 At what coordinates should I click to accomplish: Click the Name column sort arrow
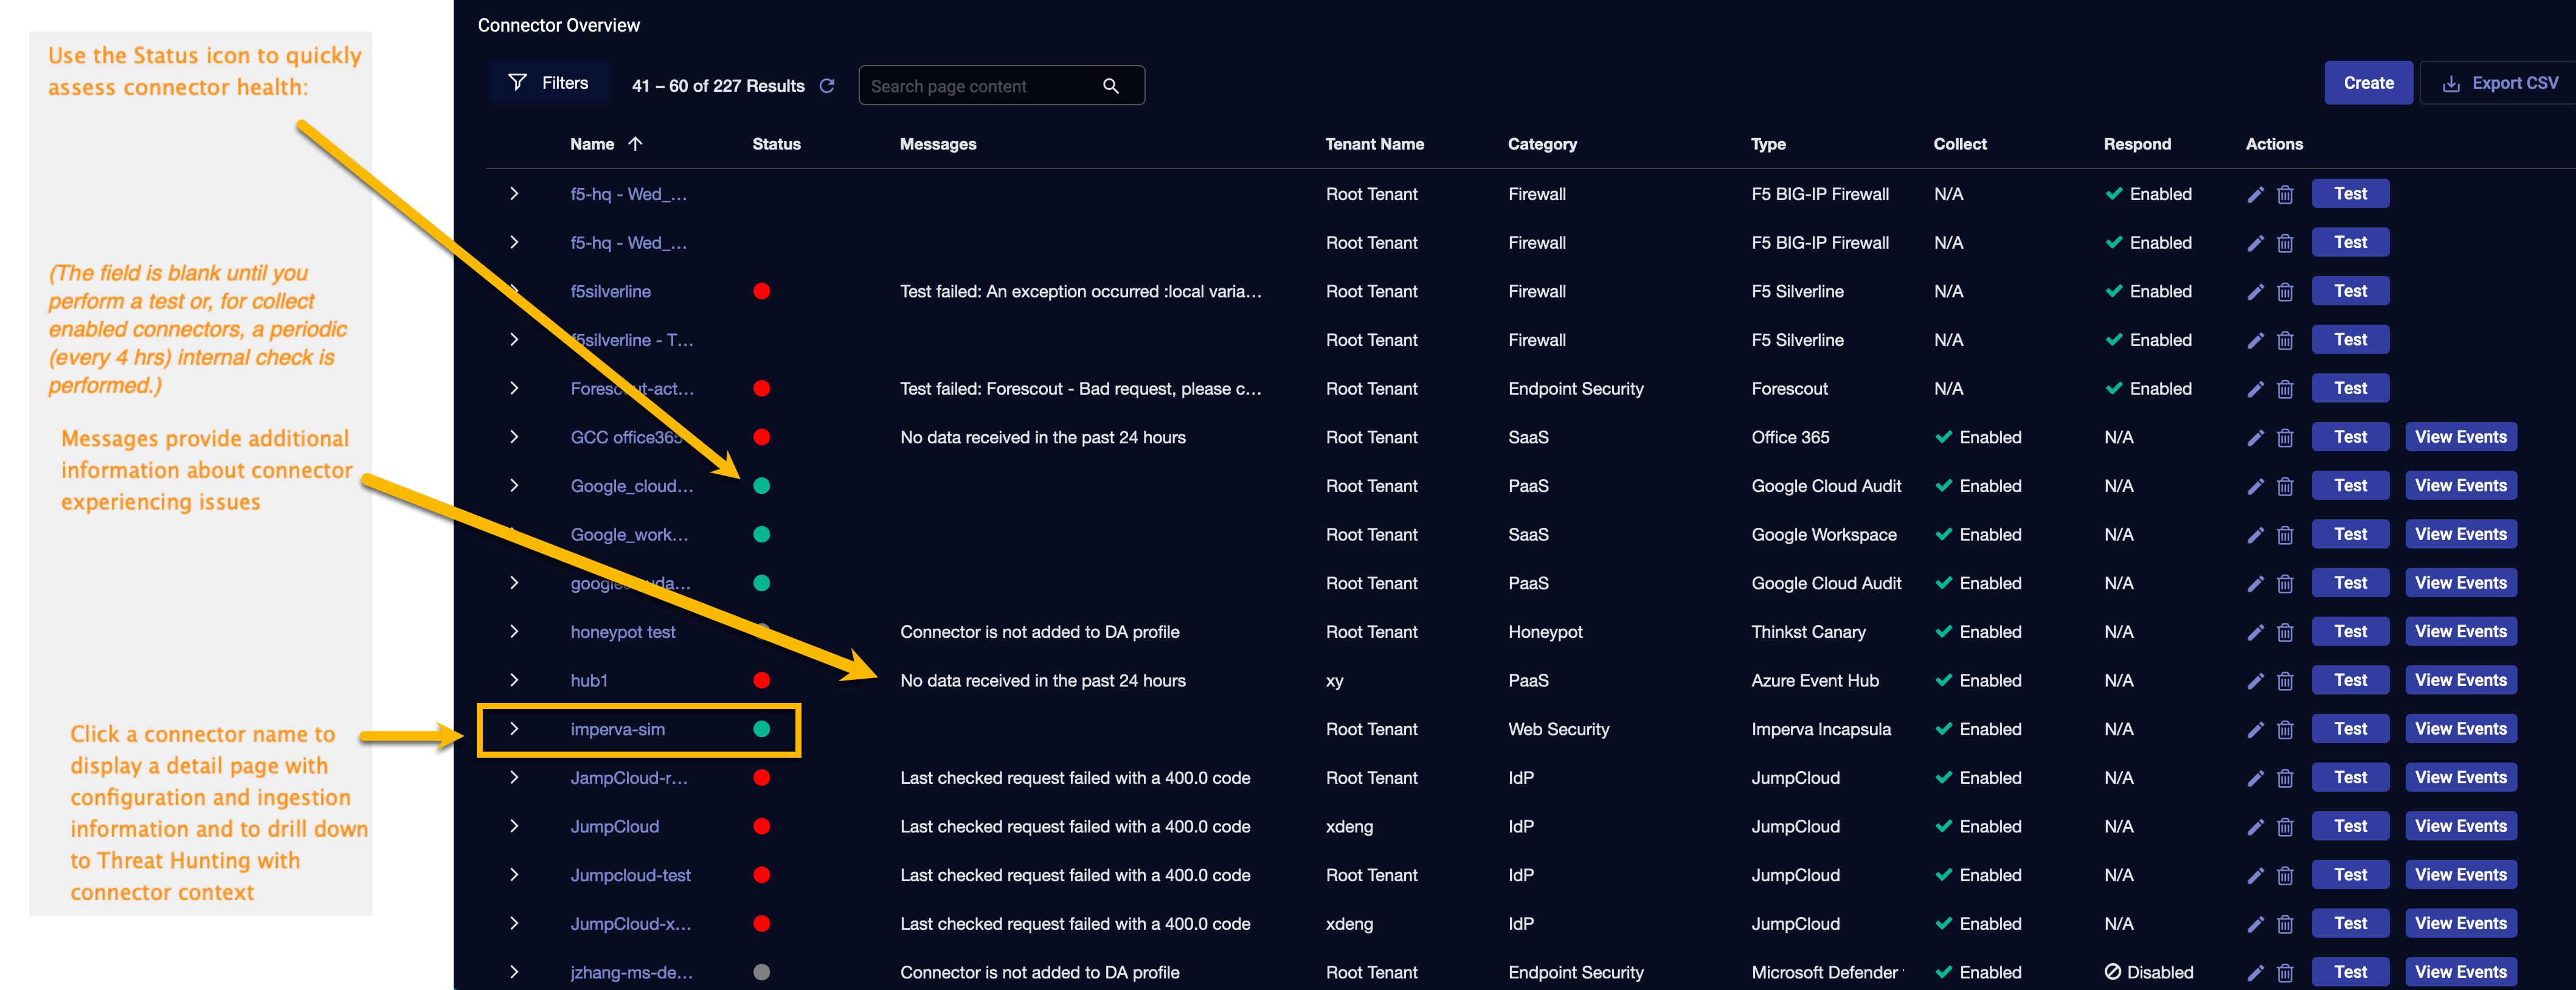[635, 144]
